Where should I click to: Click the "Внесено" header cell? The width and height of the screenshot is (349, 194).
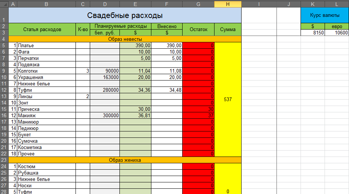167,26
